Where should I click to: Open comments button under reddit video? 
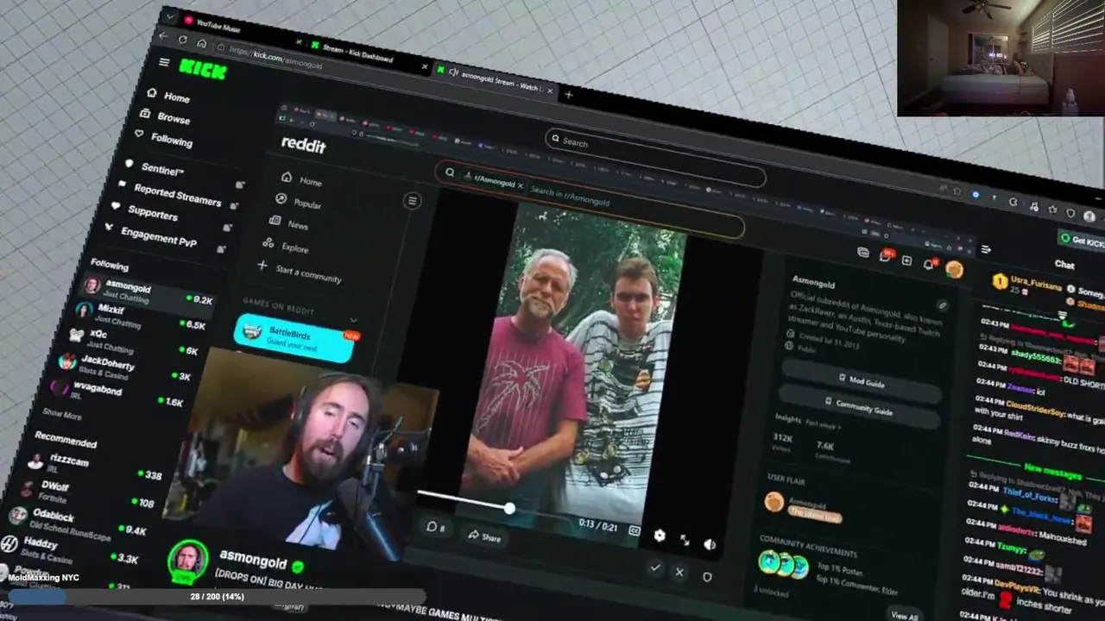click(436, 527)
